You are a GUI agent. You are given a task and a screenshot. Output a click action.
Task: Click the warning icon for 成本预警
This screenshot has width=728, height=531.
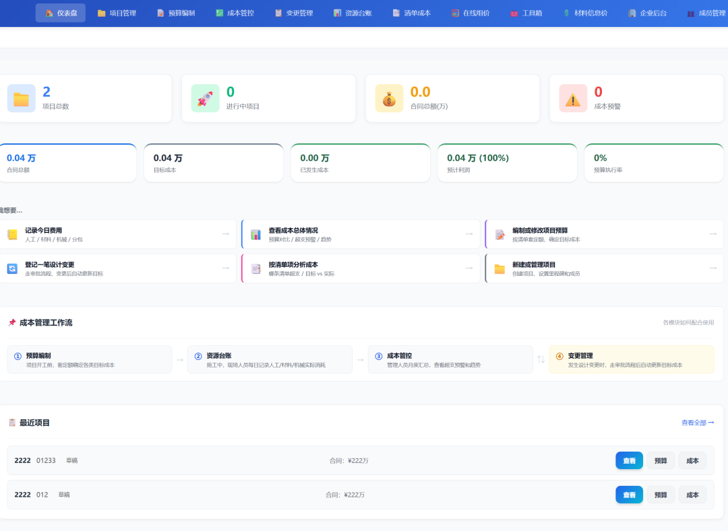tap(573, 99)
